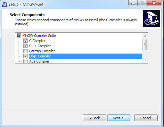The width and height of the screenshot is (164, 127).
Task: Click the installer computer graphic icon
Action: tap(152, 18)
